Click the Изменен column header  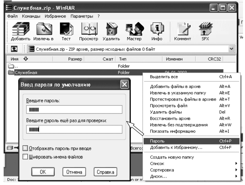pyautogui.click(x=179, y=59)
